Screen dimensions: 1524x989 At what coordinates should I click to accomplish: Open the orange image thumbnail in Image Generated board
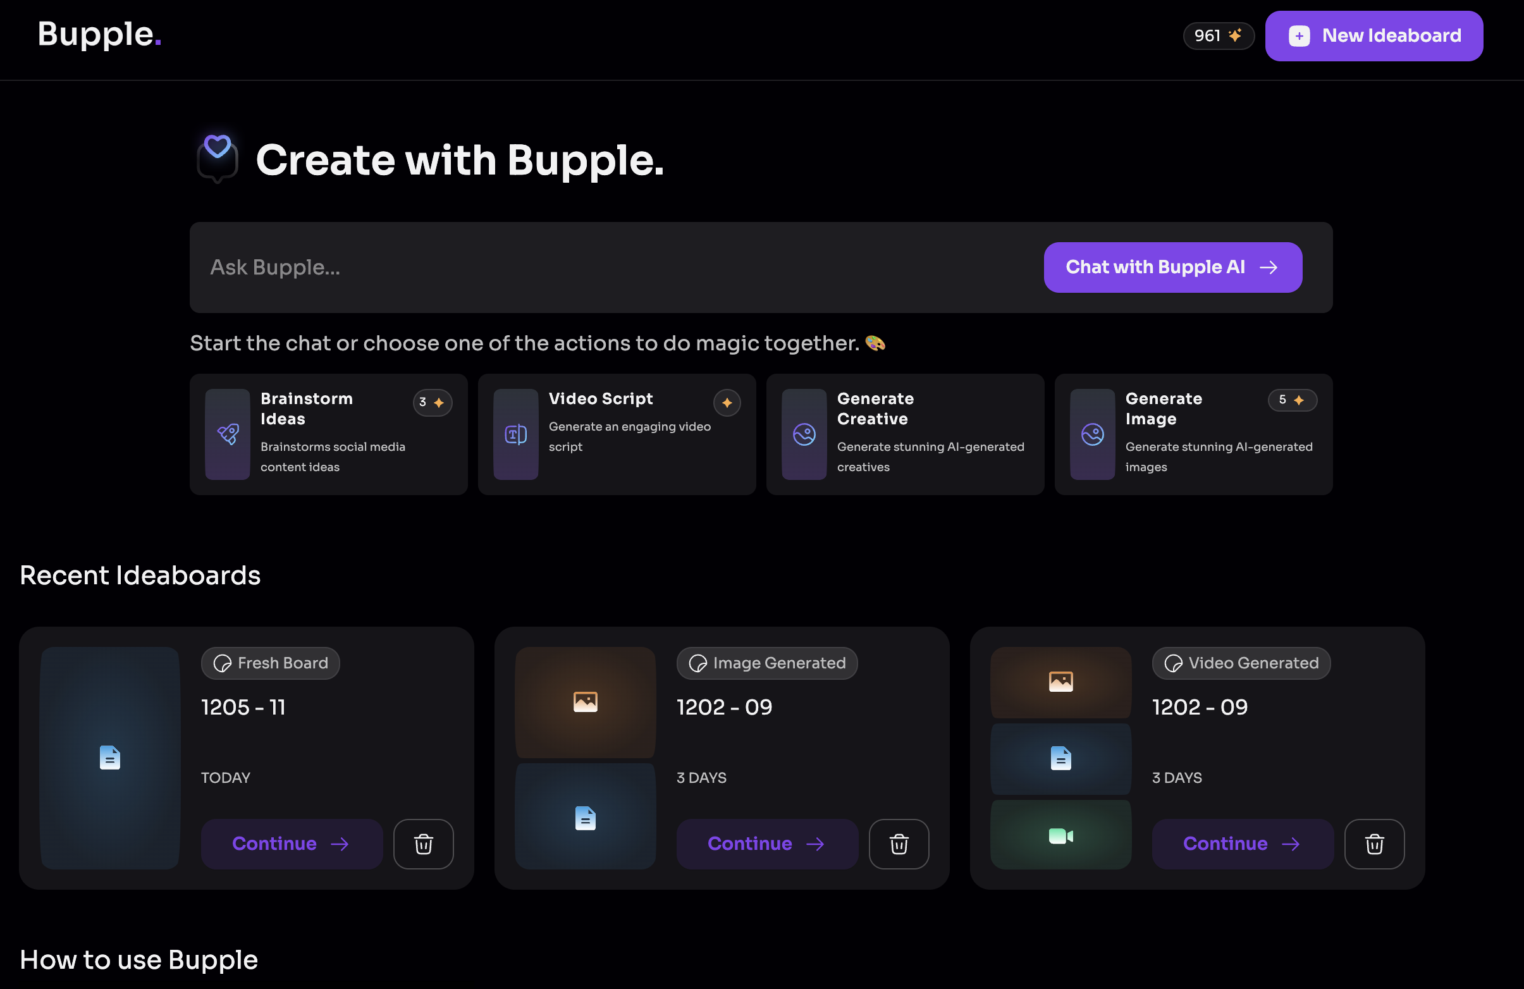(x=585, y=701)
